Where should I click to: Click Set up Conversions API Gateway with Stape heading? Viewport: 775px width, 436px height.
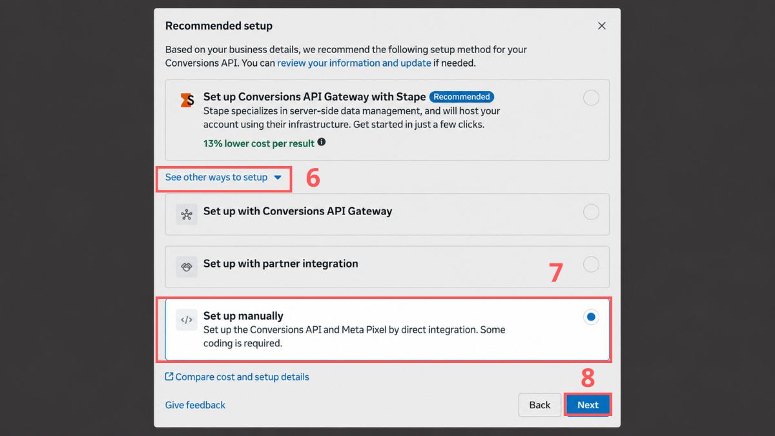pyautogui.click(x=315, y=97)
